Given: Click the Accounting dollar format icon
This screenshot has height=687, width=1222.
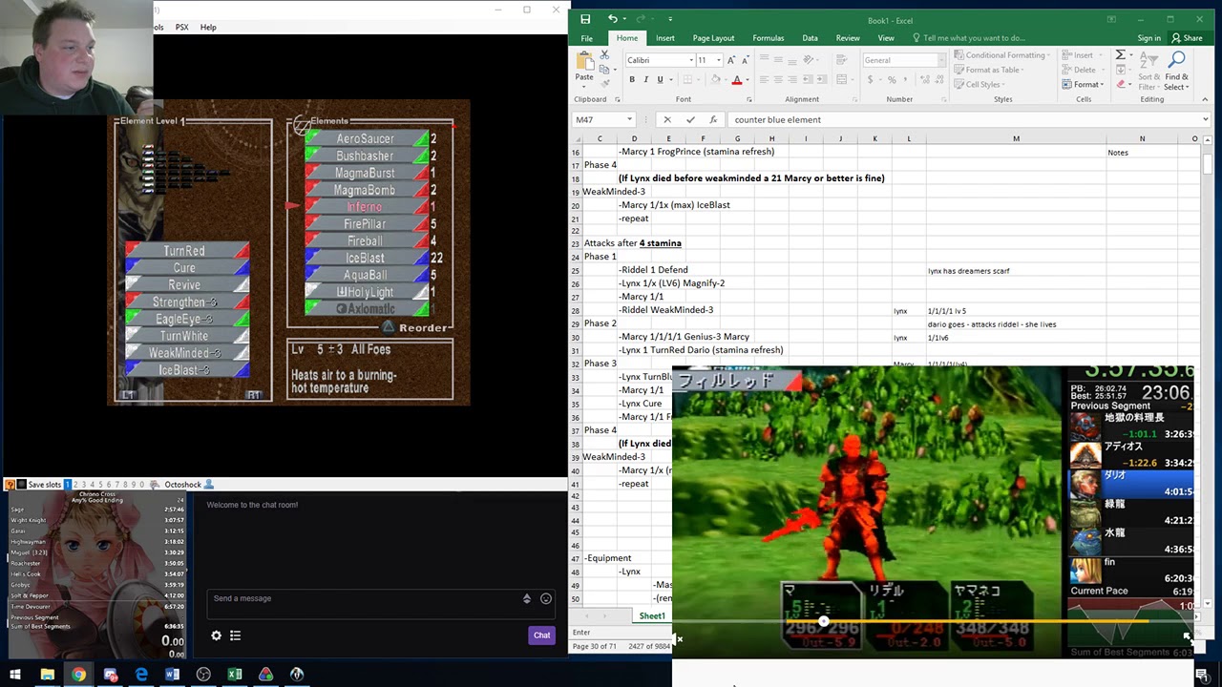Looking at the screenshot, I should [871, 80].
